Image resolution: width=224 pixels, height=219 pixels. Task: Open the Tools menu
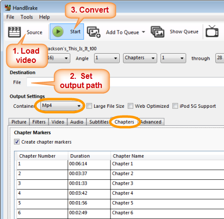pyautogui.click(x=27, y=17)
